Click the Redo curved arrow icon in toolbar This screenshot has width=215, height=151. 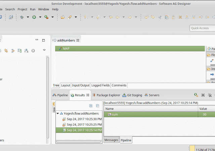pyautogui.click(x=153, y=17)
